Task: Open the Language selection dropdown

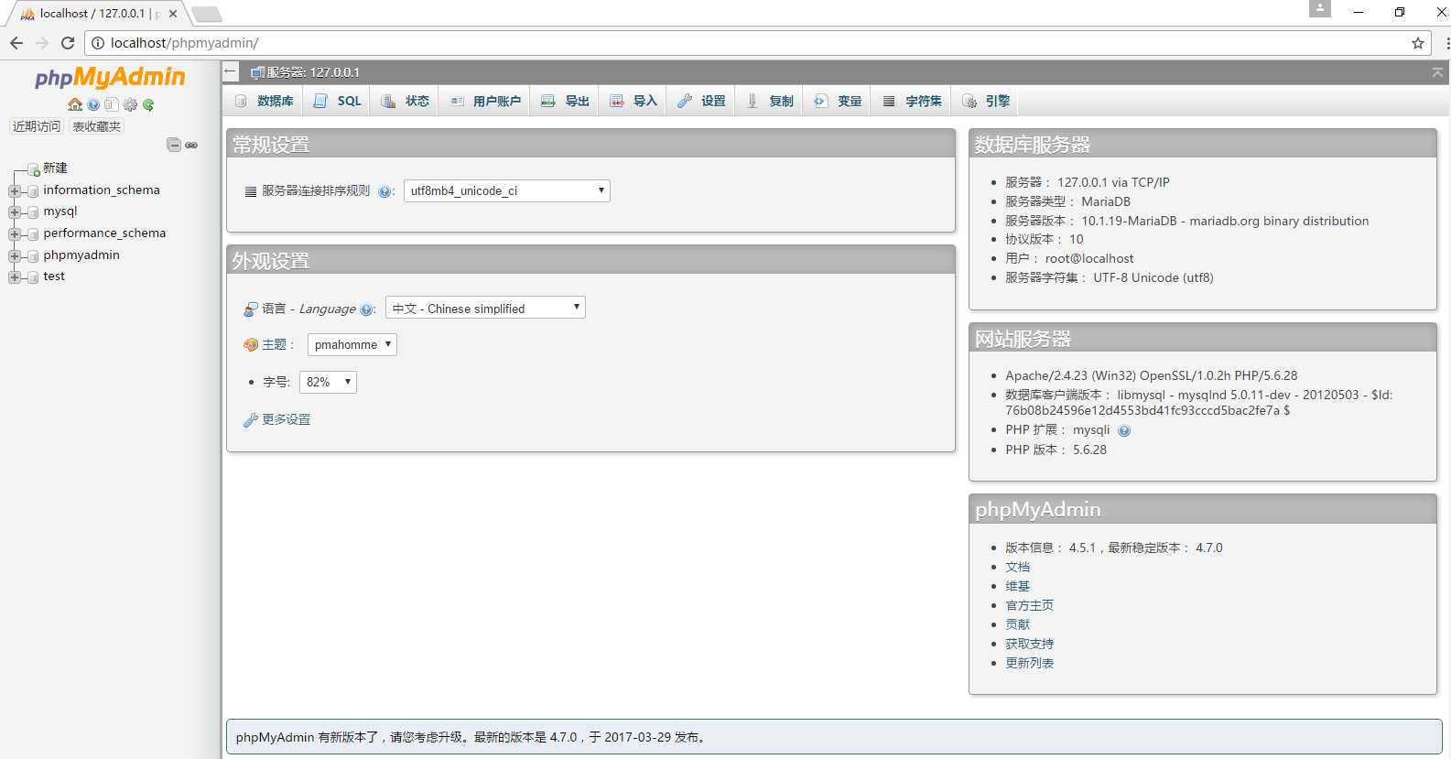Action: click(x=485, y=308)
